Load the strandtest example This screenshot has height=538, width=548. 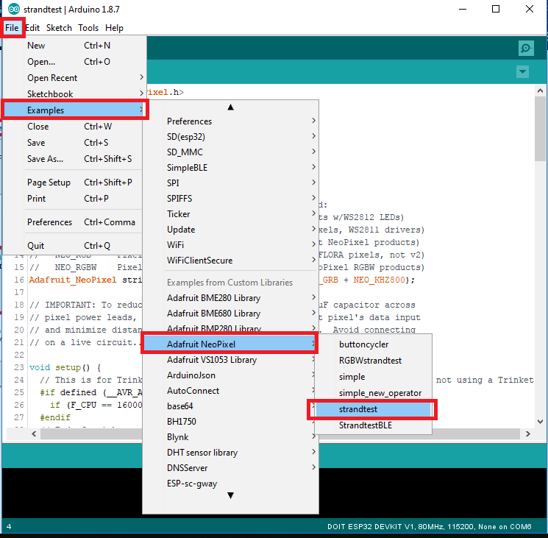[373, 409]
